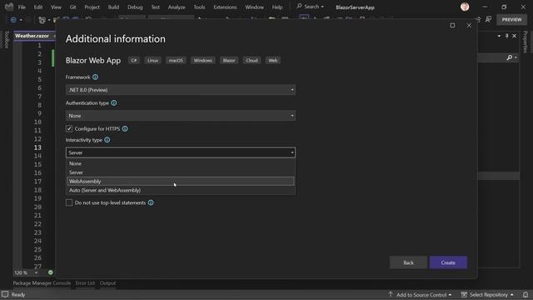Click the C# tag

(134, 60)
